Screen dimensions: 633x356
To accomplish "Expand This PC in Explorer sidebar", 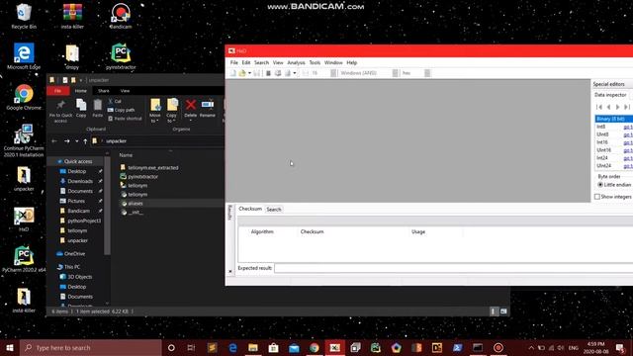I will click(72, 267).
